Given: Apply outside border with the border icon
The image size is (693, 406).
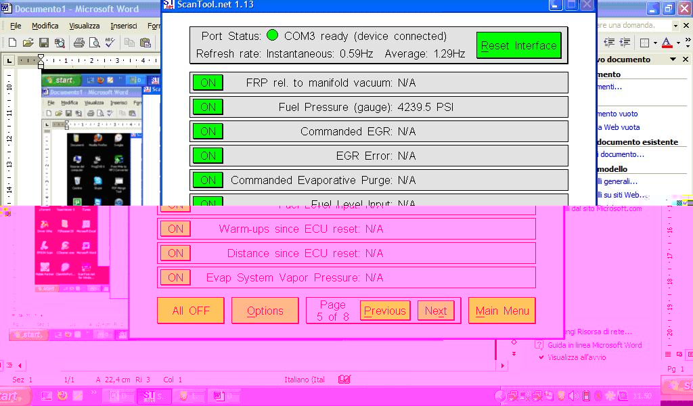Looking at the screenshot, I should 644,43.
